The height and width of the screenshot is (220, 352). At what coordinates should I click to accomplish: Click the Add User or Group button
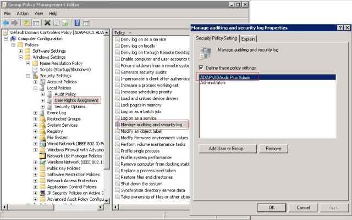227,149
